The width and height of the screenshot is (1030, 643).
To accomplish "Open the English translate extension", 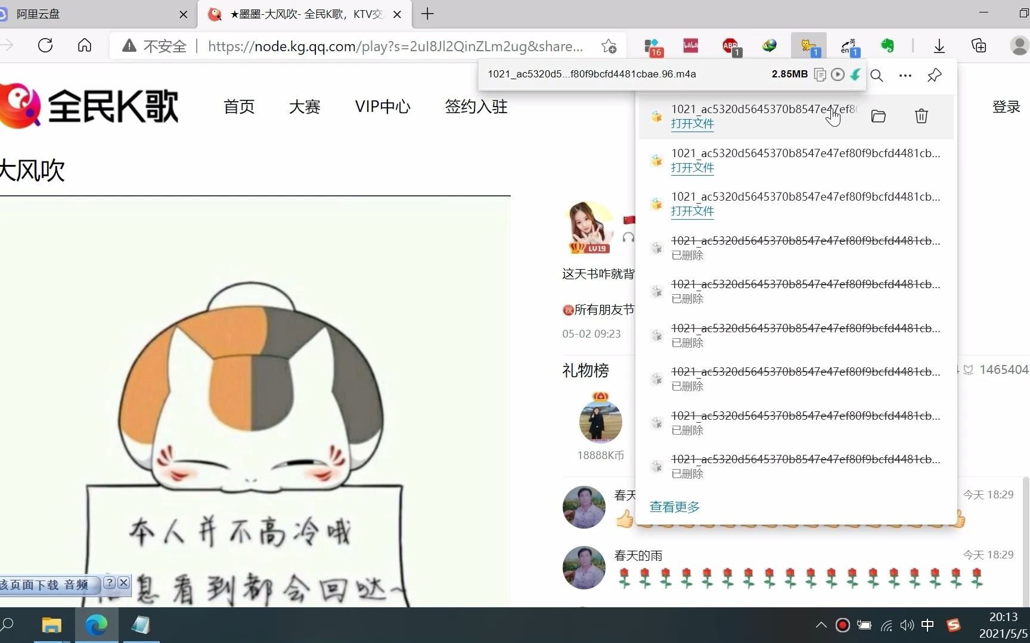I will 849,46.
